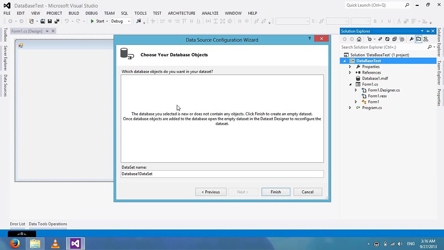Click the VLC media player taskbar icon
Viewport: 444px width, 250px height.
coord(55,243)
